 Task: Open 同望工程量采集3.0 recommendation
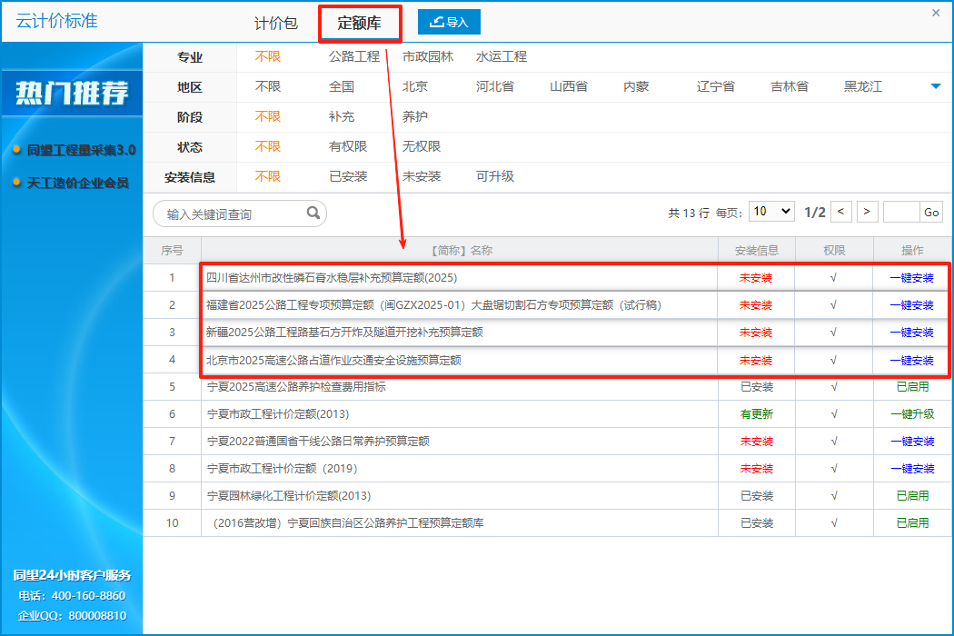click(81, 150)
